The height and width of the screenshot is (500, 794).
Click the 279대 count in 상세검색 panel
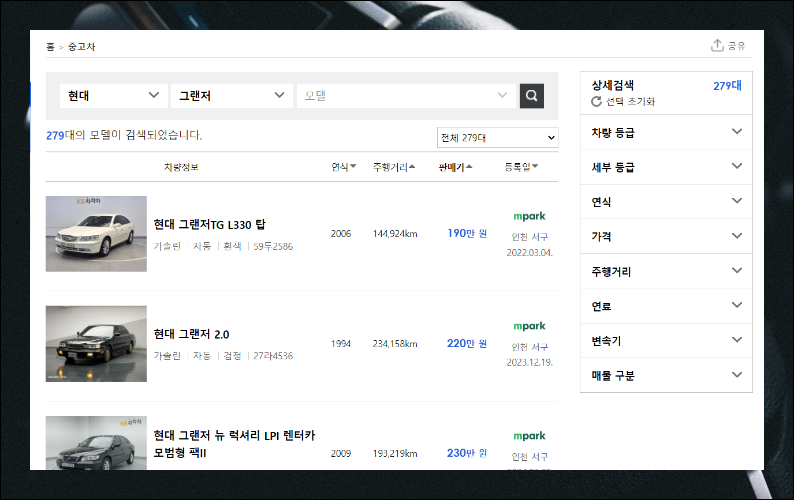pyautogui.click(x=728, y=86)
